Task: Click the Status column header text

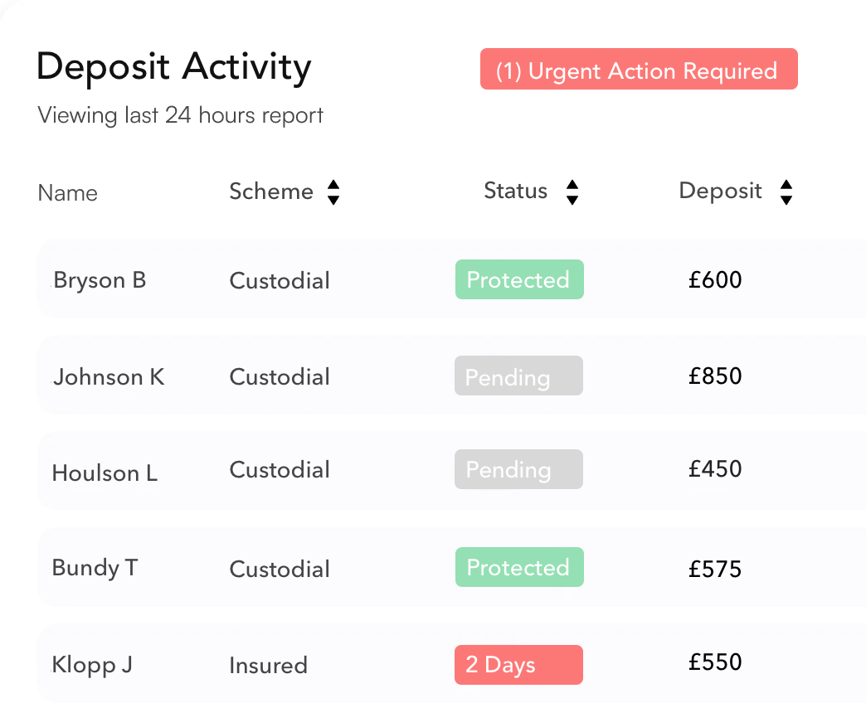Action: click(x=515, y=191)
